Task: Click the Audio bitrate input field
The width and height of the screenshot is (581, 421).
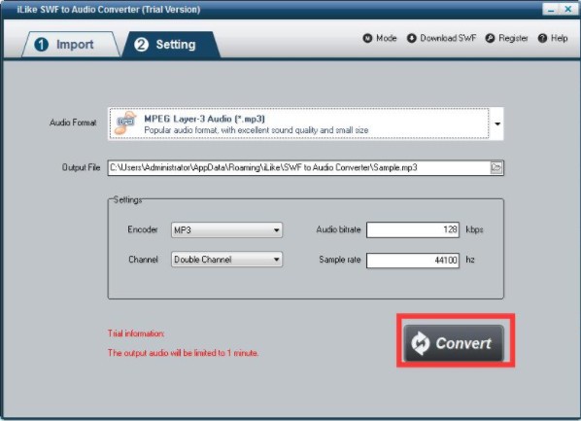Action: coord(413,230)
